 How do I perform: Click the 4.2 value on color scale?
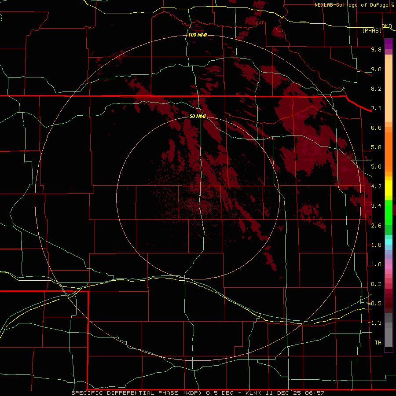point(376,187)
